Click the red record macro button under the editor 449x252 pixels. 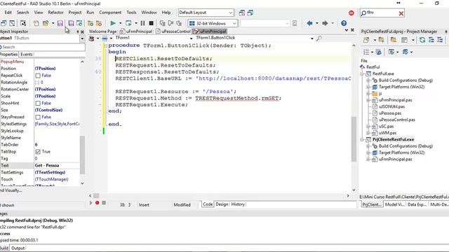97,202
